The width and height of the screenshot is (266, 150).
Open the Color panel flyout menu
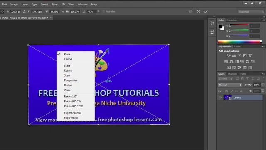[x=263, y=20]
